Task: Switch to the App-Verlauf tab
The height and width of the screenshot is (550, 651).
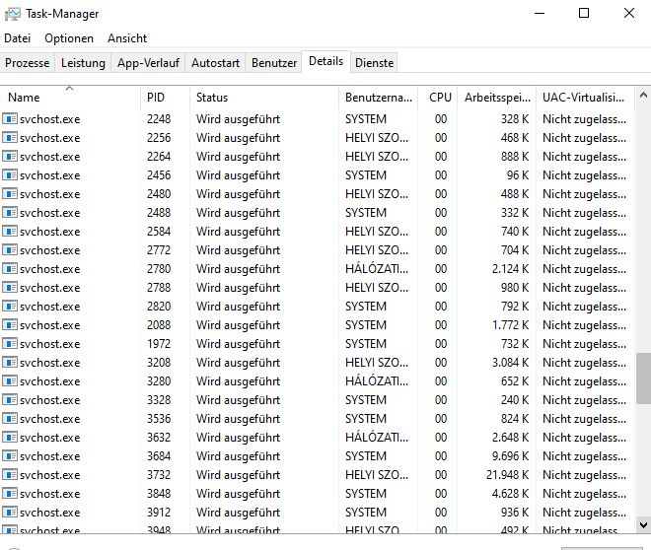Action: click(148, 63)
